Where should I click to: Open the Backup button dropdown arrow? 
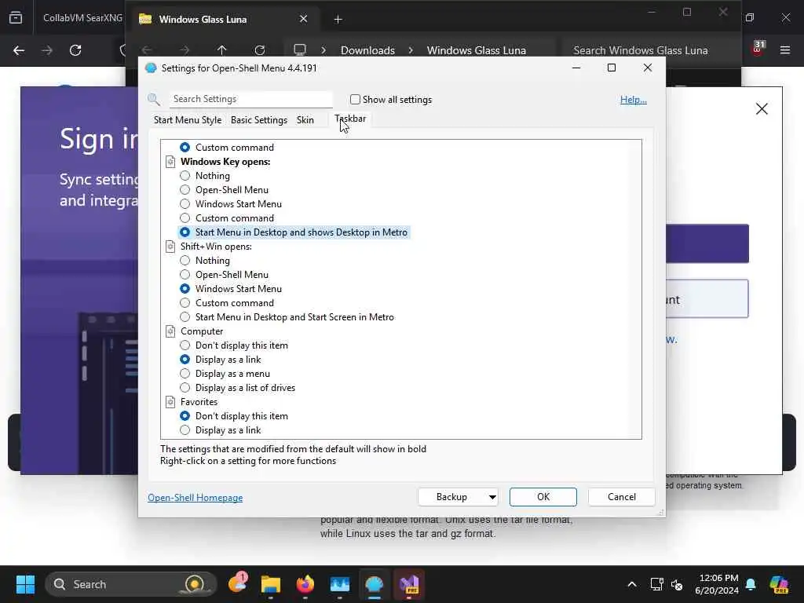(x=492, y=497)
